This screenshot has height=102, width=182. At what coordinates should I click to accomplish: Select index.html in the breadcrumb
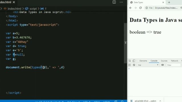click(x=15, y=9)
